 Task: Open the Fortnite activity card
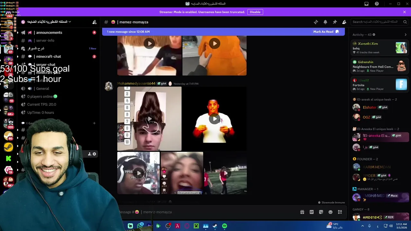coord(380,85)
